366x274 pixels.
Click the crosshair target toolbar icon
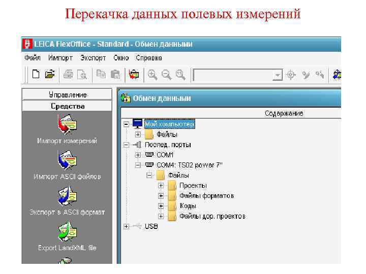tap(291, 75)
